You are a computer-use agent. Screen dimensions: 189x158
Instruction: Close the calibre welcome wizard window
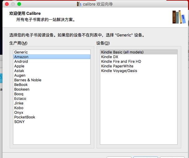7,4
